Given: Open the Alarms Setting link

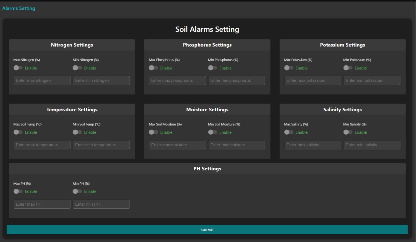Looking at the screenshot, I should (x=19, y=8).
